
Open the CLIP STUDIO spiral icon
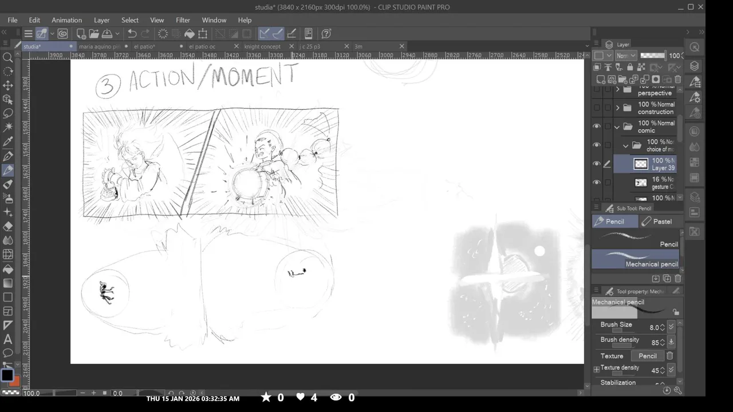coord(62,34)
